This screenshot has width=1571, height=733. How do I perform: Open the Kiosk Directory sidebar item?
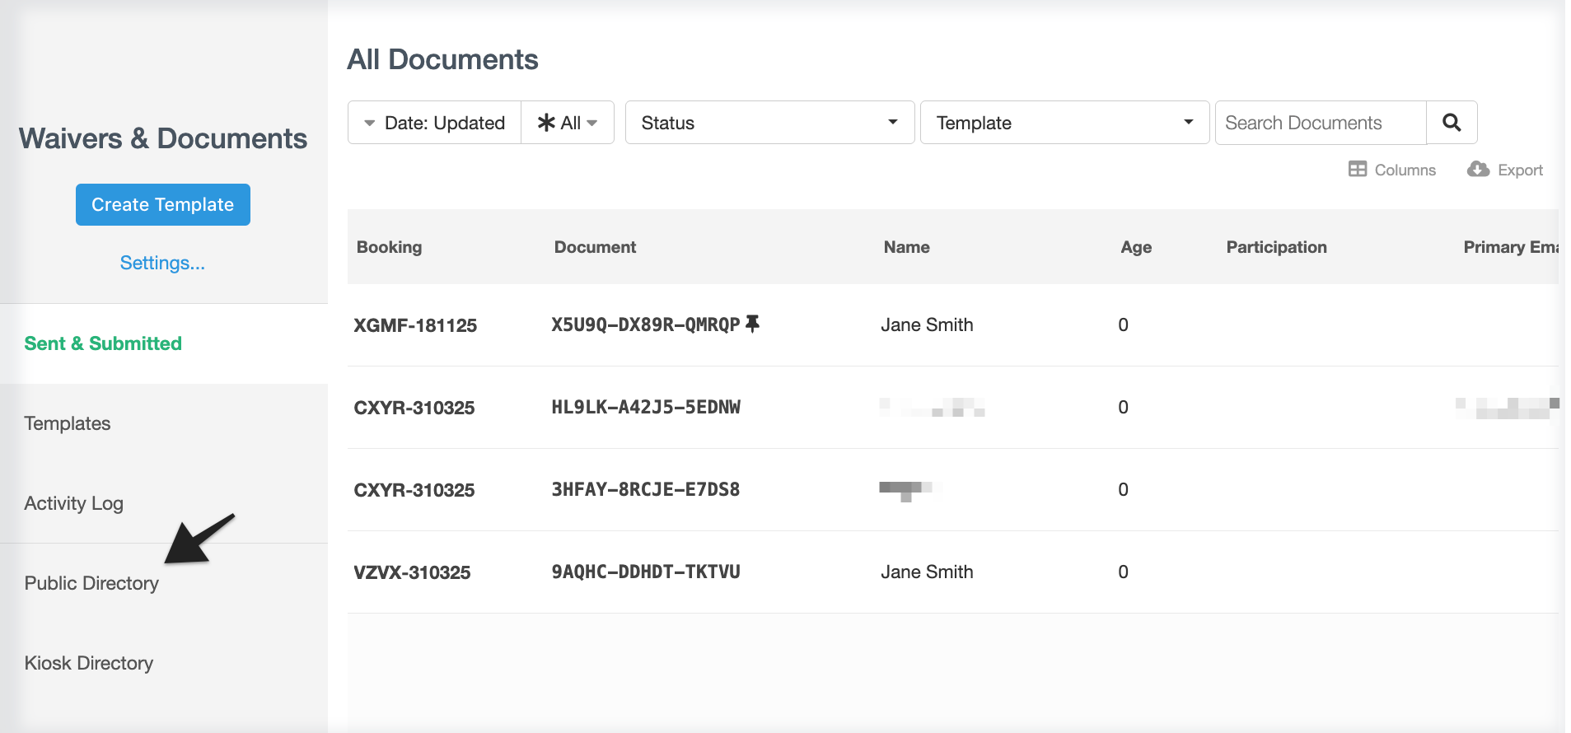click(x=164, y=663)
